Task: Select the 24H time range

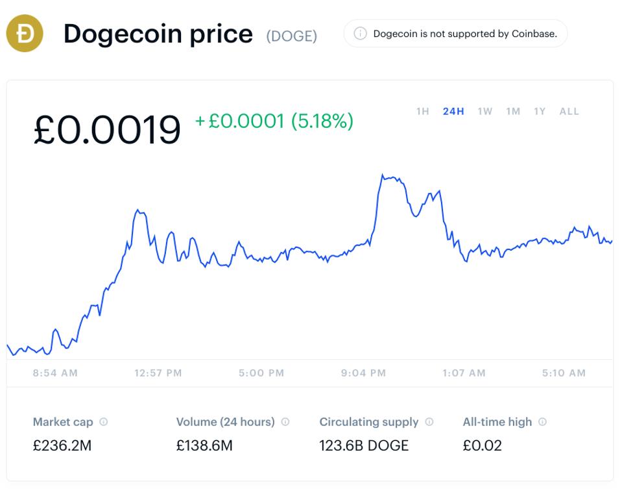Action: click(453, 112)
